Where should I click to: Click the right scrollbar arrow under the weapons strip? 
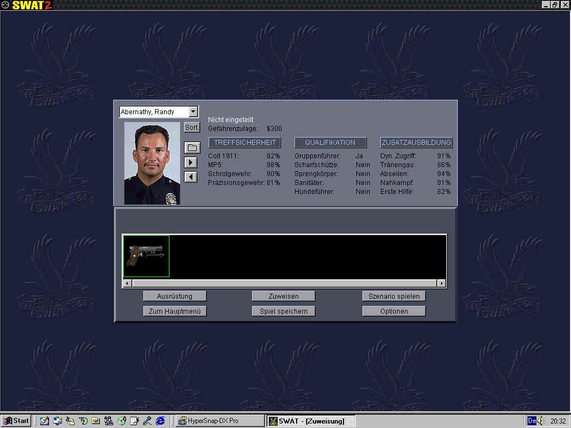click(x=442, y=283)
